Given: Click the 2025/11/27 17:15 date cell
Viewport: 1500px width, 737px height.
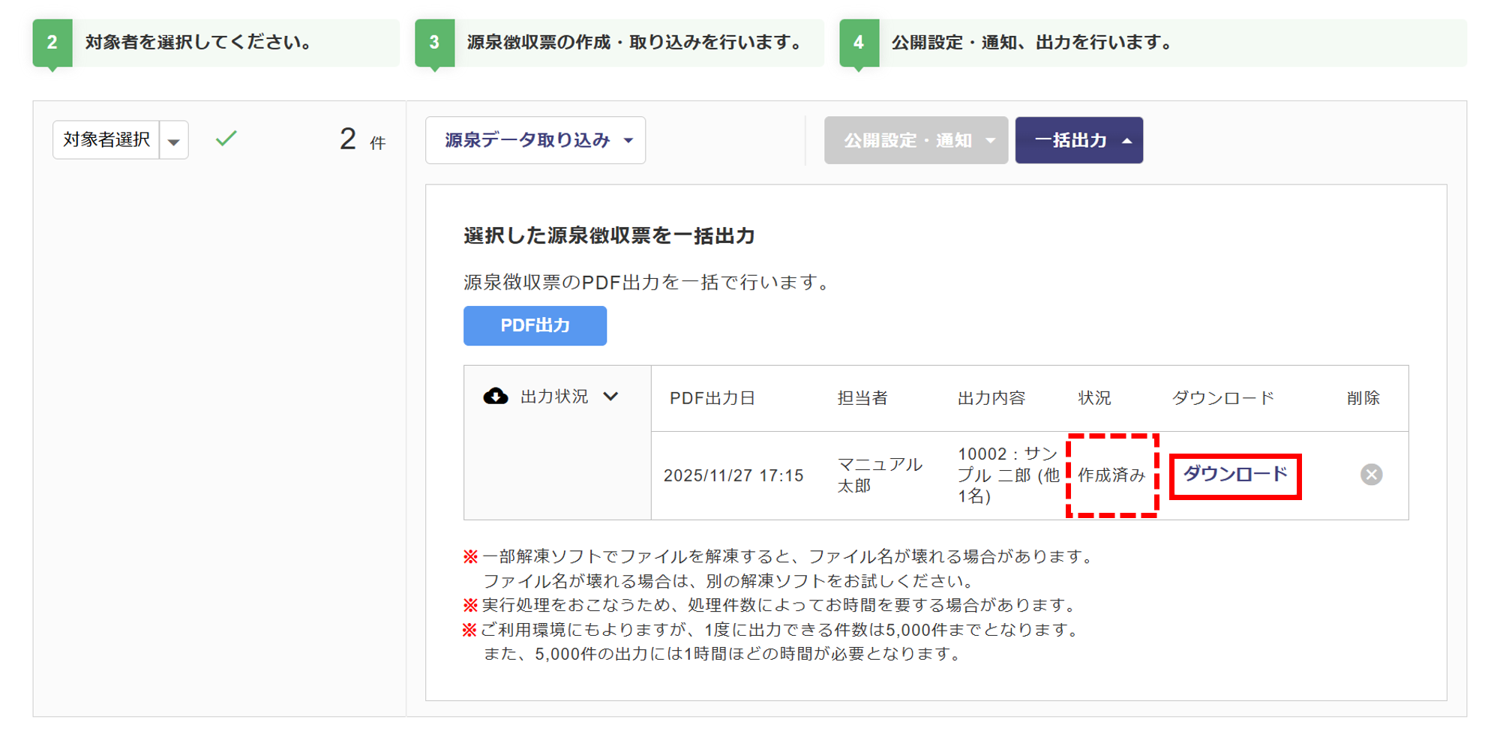Looking at the screenshot, I should point(733,475).
